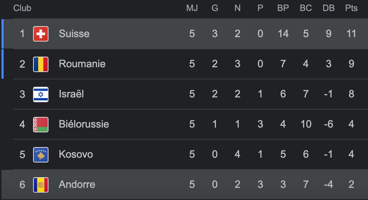
Task: Click the DB column header
Action: (328, 8)
